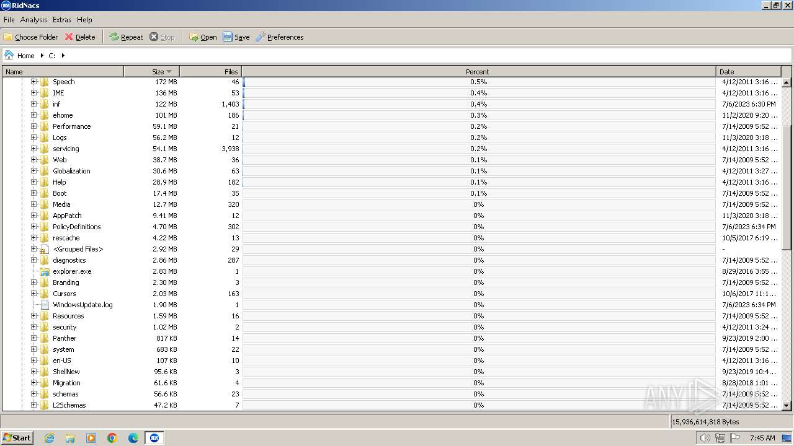Open Internet Explorer from the taskbar
This screenshot has width=794, height=446.
click(x=49, y=438)
